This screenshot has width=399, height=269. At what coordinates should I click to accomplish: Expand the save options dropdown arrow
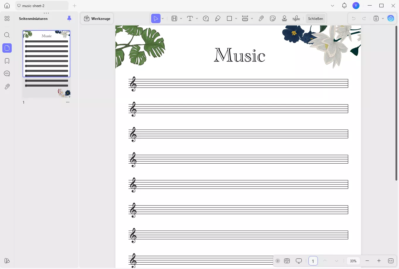point(383,18)
